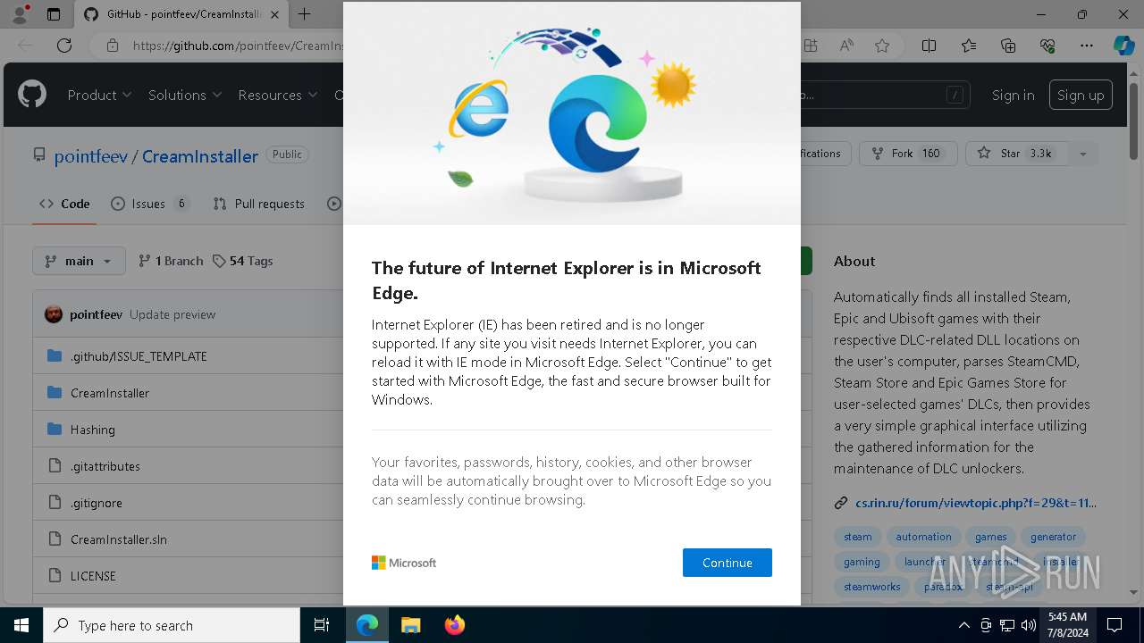The width and height of the screenshot is (1144, 643).
Task: Open Browser essentials heart icon
Action: click(x=1047, y=46)
